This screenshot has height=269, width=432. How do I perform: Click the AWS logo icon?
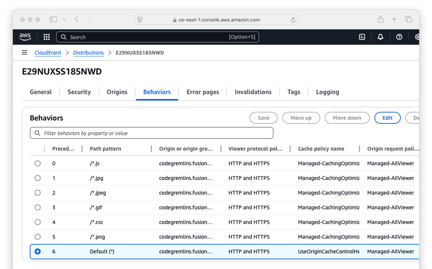[x=25, y=37]
